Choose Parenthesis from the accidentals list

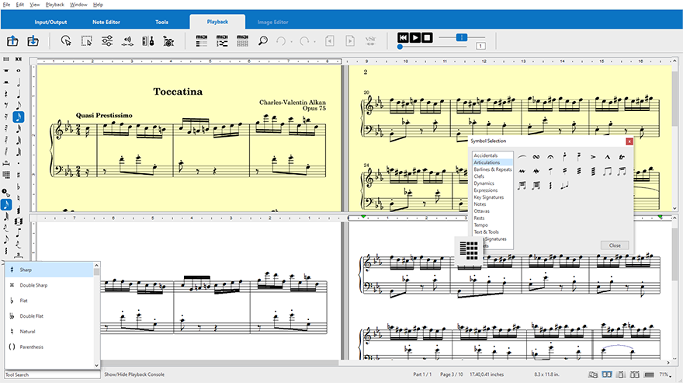click(49, 346)
